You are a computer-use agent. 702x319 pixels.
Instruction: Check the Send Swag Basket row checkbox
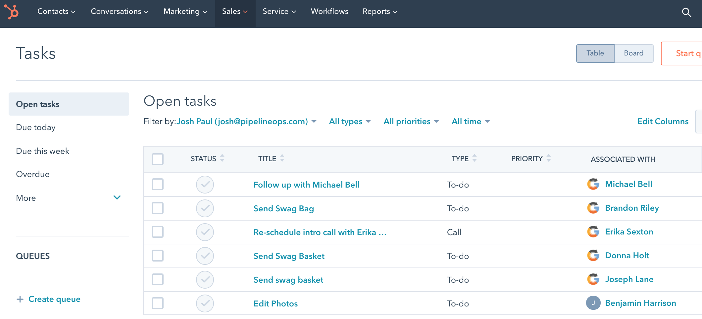[158, 256]
